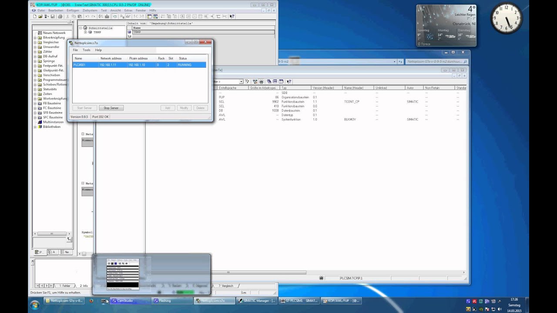
Task: Click the Save disk icon in KOP/AWL/FUP toolbar
Action: pyautogui.click(x=53, y=17)
